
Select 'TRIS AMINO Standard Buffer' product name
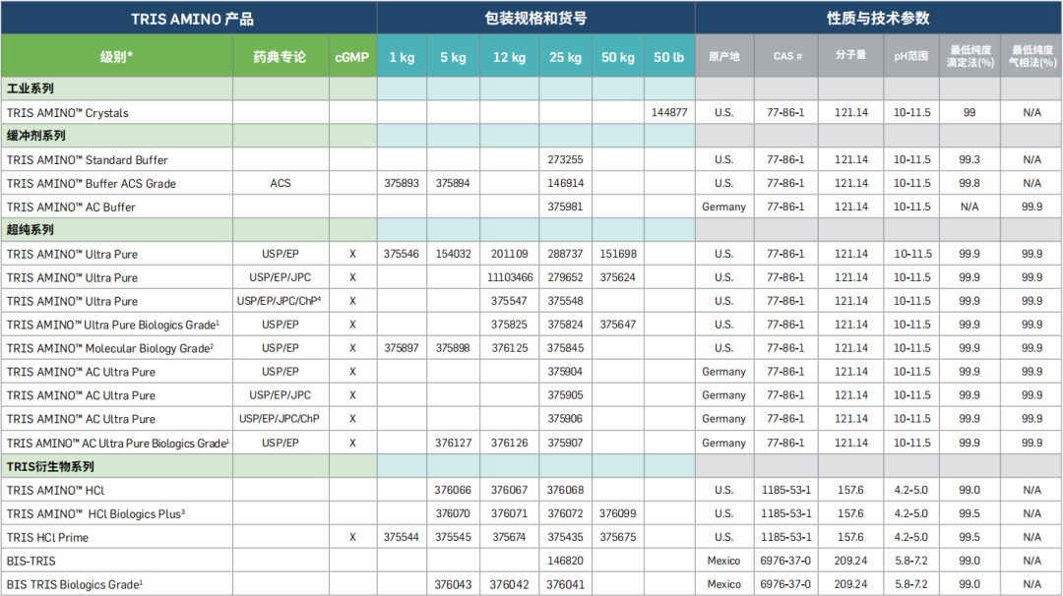pyautogui.click(x=87, y=160)
